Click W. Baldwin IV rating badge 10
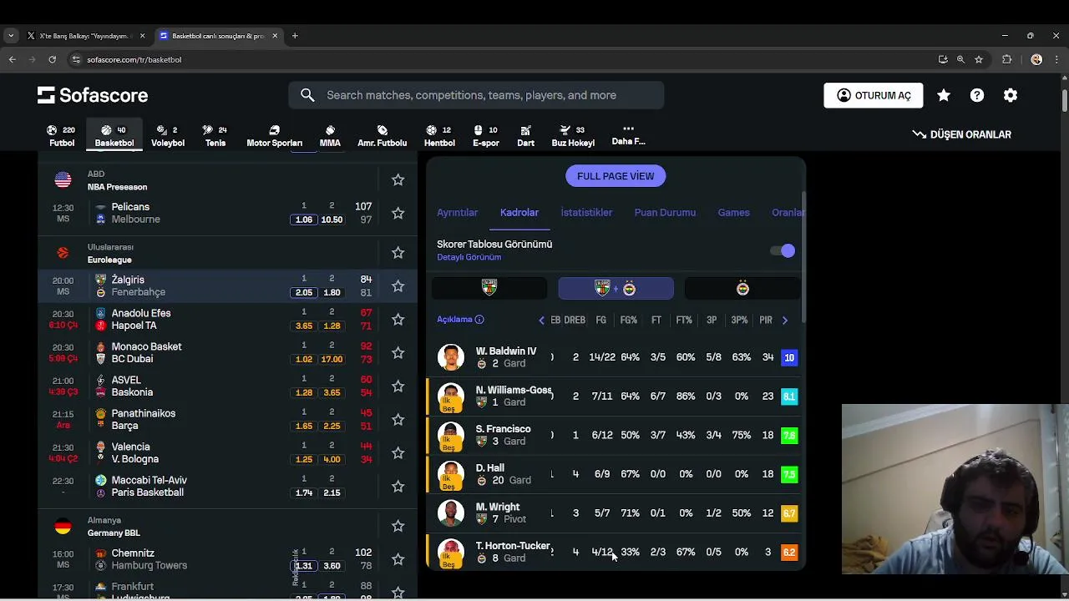This screenshot has width=1069, height=601. (789, 357)
